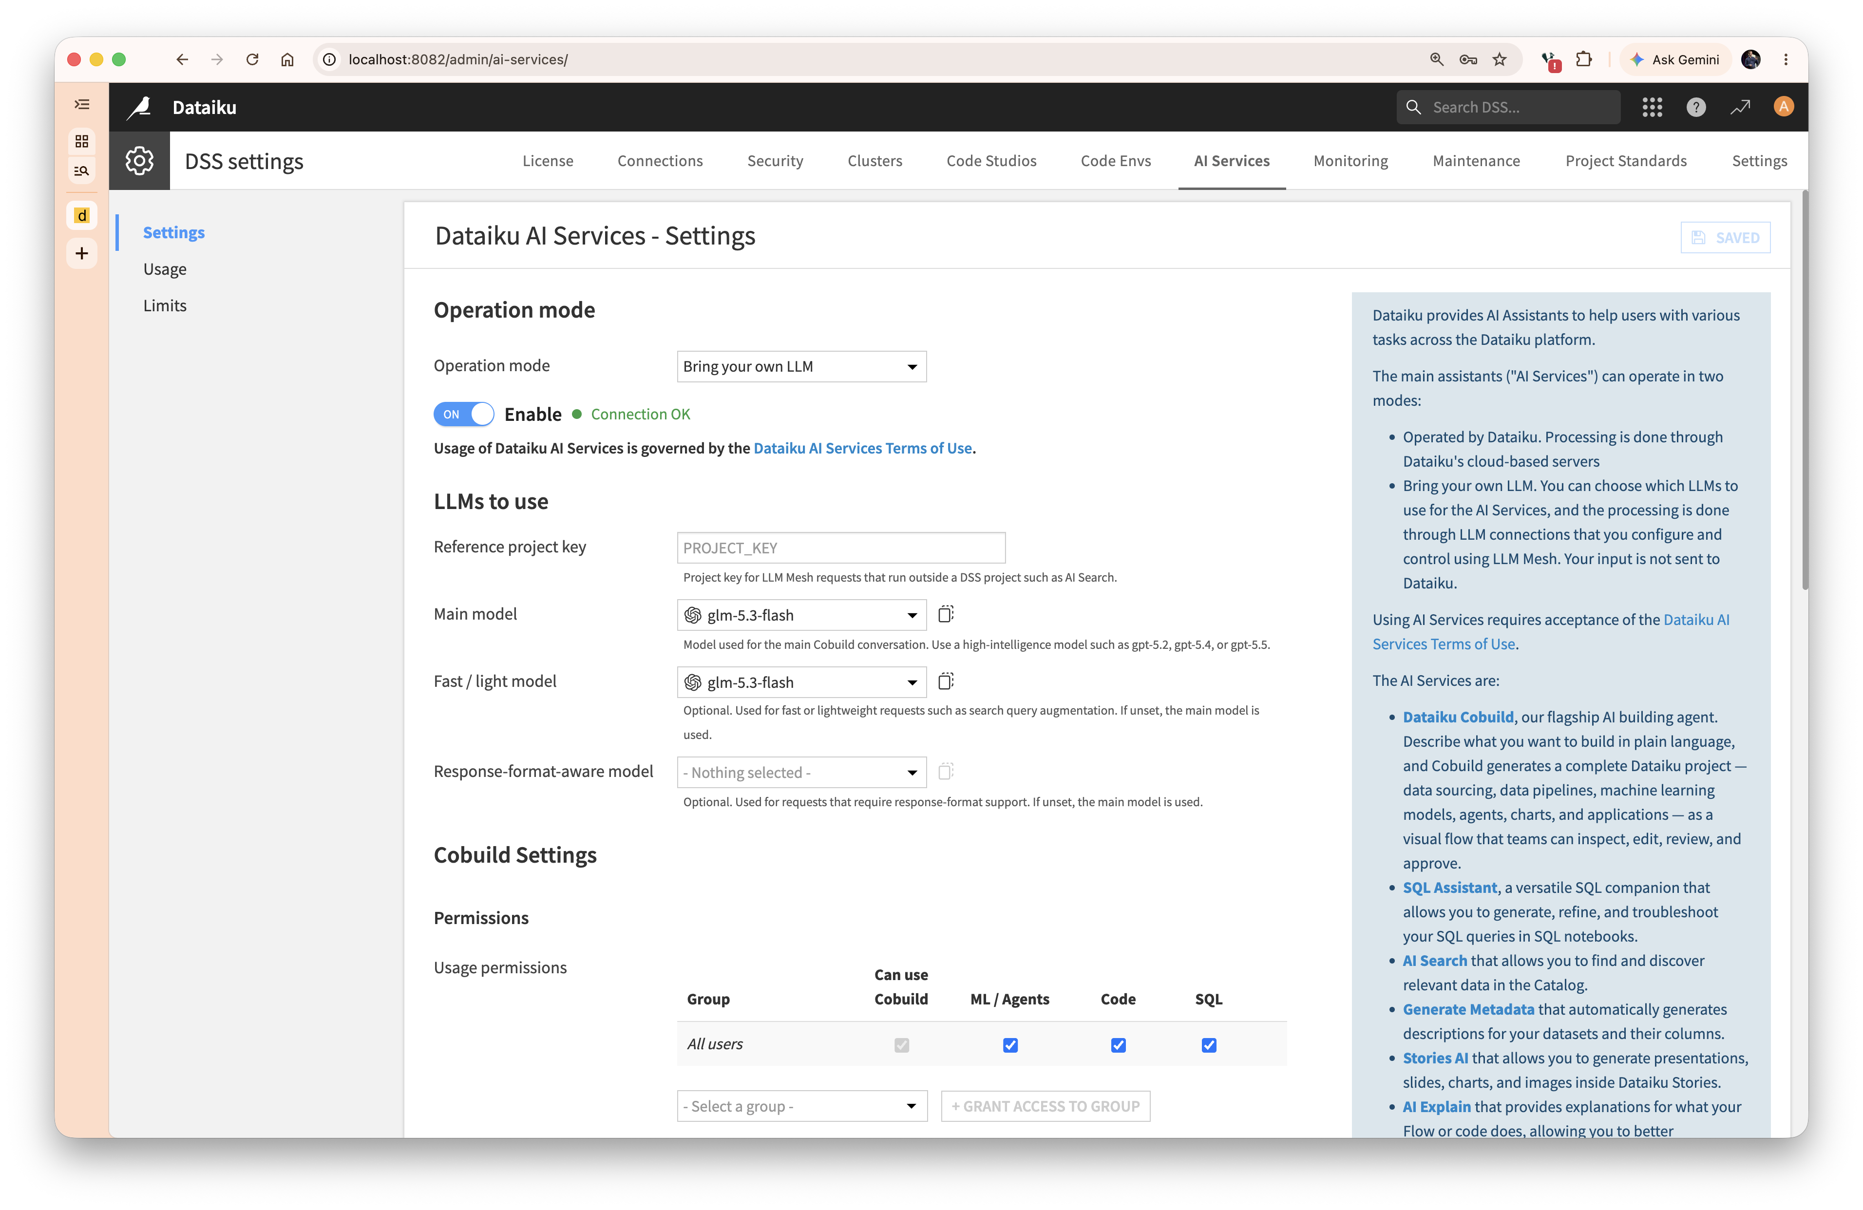Reload the current page
Image resolution: width=1863 pixels, height=1210 pixels.
[x=252, y=59]
